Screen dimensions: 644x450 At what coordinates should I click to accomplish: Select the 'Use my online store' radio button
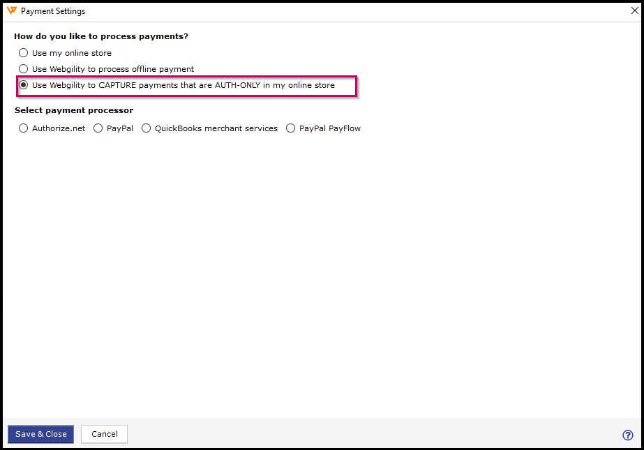click(24, 53)
